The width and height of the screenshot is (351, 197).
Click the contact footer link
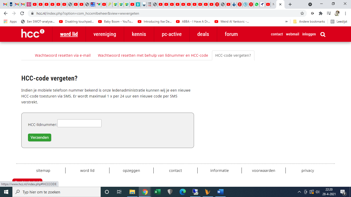(x=175, y=171)
